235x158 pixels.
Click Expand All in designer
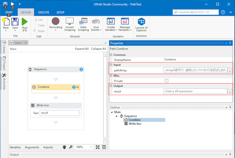point(82,49)
